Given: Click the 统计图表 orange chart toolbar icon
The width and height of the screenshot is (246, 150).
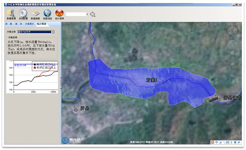Looking at the screenshot, I should (x=59, y=14).
